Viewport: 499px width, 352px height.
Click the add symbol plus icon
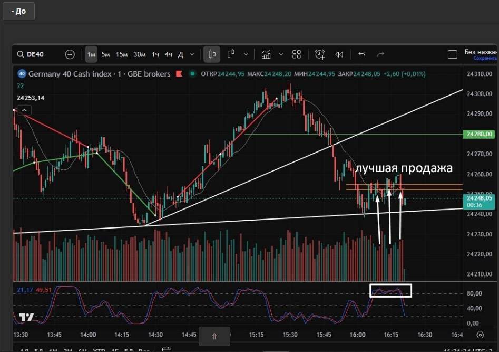(x=70, y=54)
